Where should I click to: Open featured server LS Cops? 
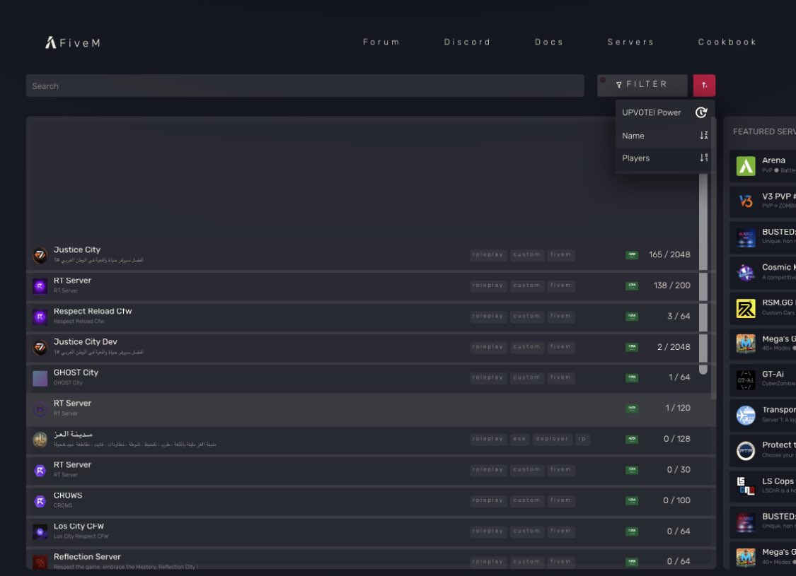point(763,486)
